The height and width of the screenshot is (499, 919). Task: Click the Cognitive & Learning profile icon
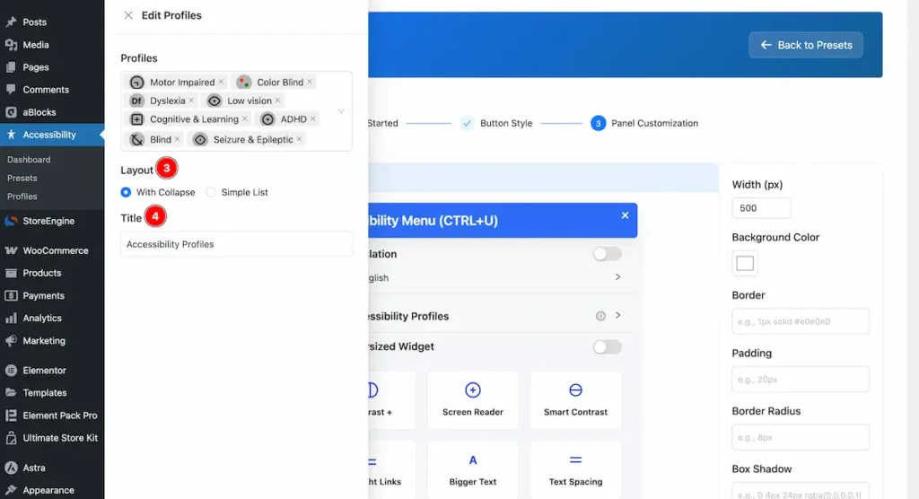tap(136, 119)
